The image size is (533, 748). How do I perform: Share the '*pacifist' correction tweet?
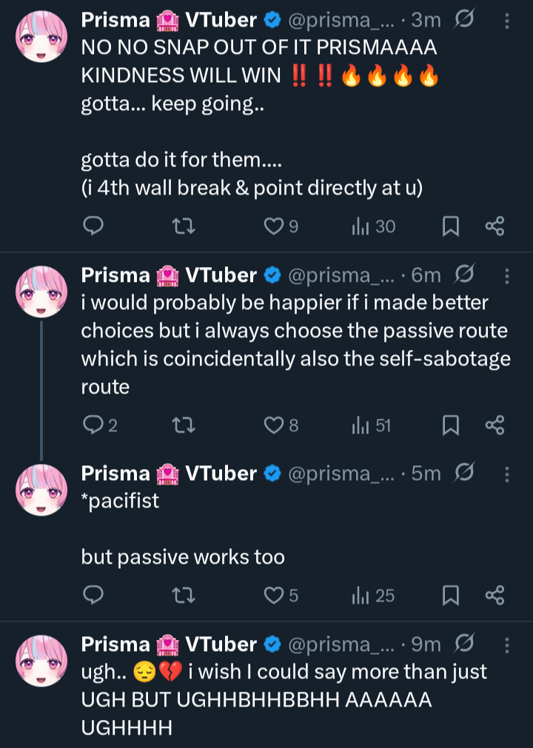pyautogui.click(x=495, y=595)
